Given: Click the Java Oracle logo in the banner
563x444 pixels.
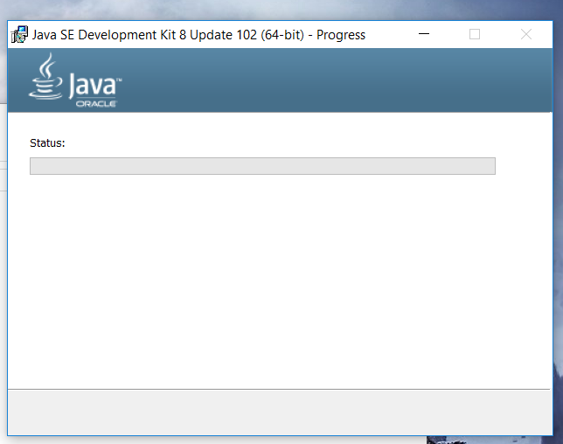Looking at the screenshot, I should tap(75, 80).
